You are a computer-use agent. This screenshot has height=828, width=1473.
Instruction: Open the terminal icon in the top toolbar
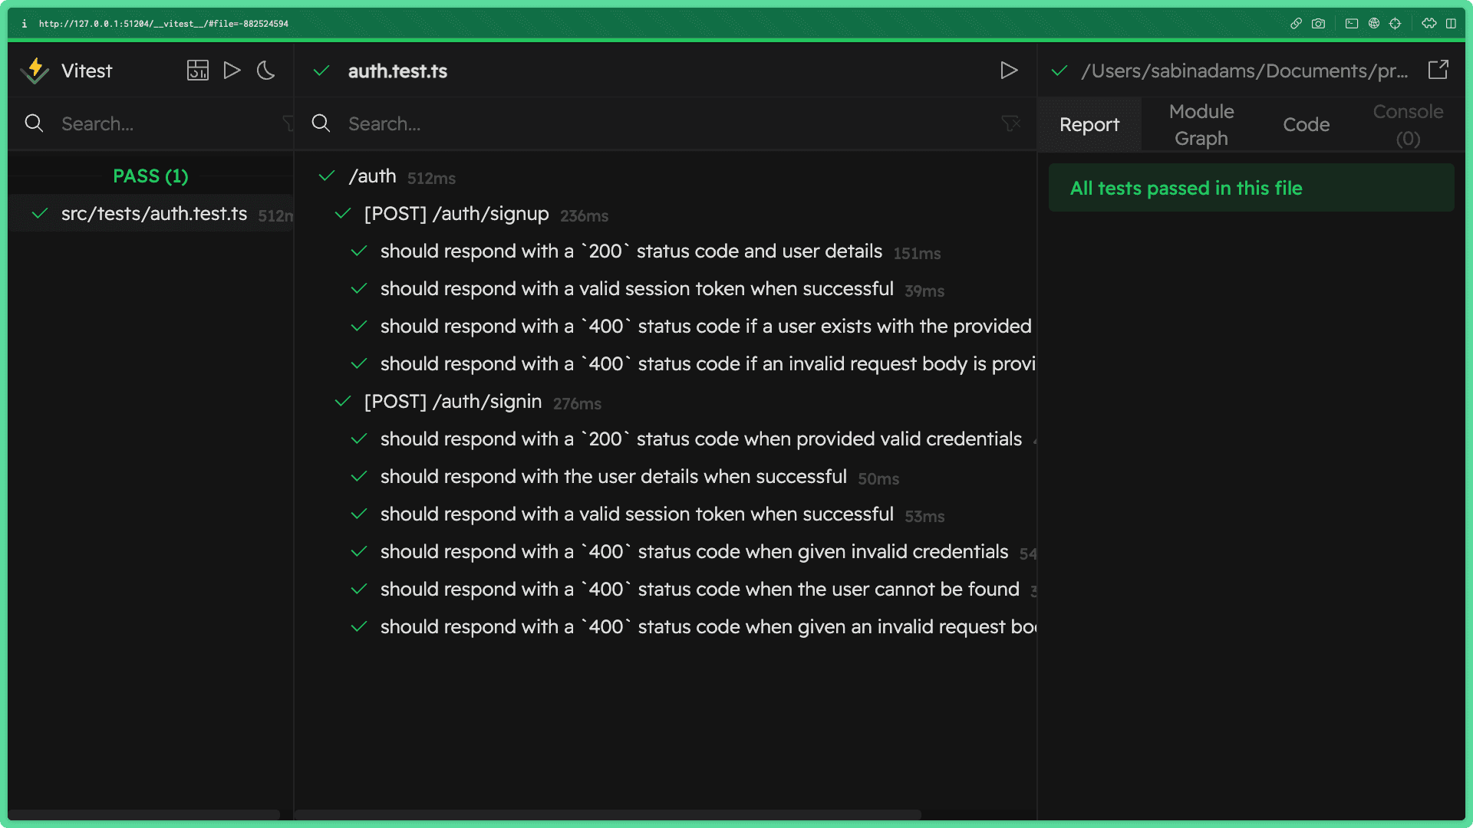1350,23
